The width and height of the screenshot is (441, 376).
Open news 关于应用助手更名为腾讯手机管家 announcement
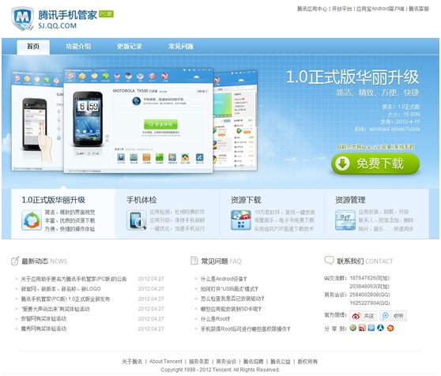(x=73, y=279)
